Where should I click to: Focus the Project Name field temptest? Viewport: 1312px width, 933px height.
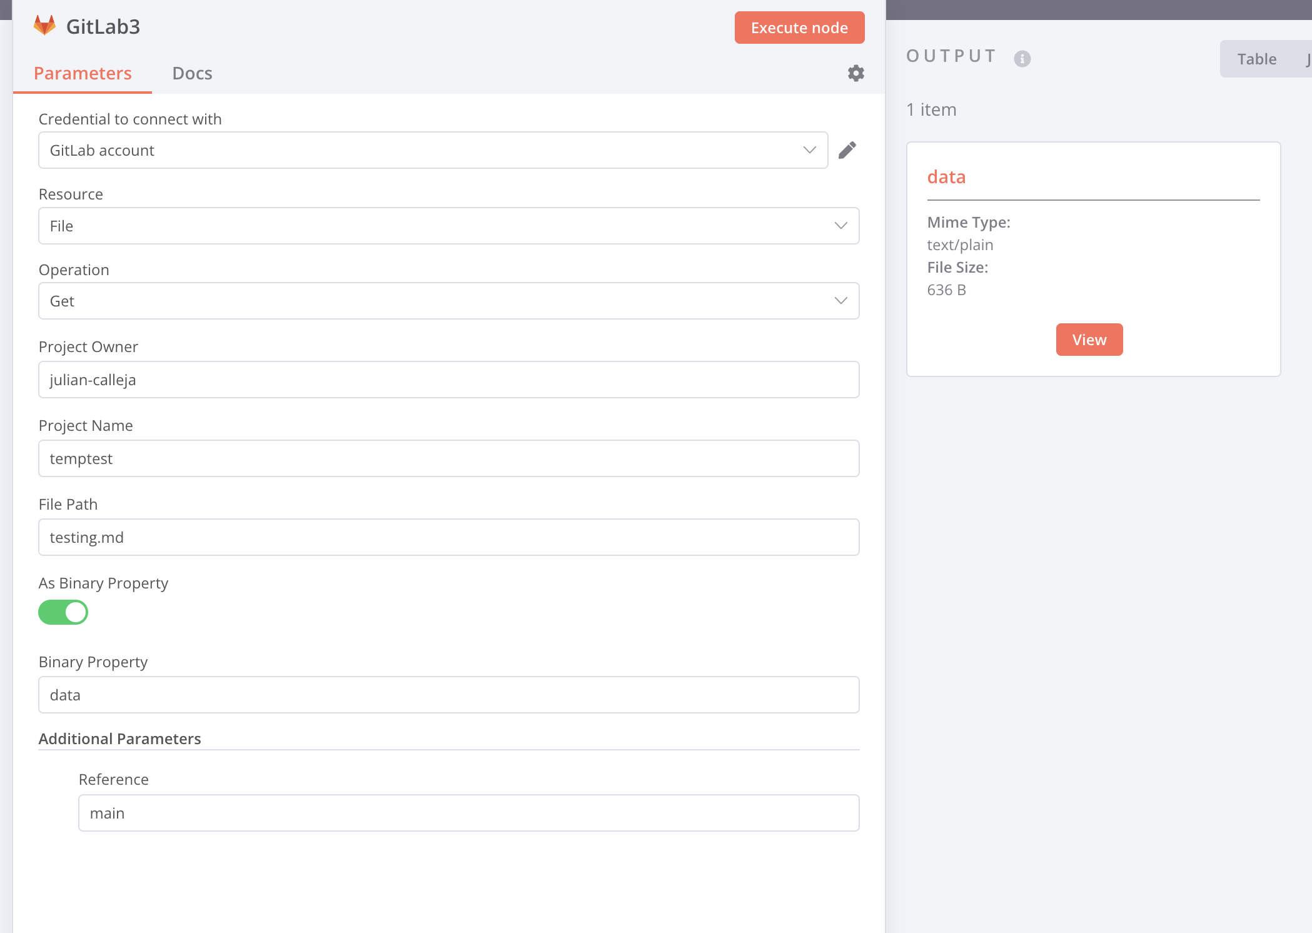[448, 458]
